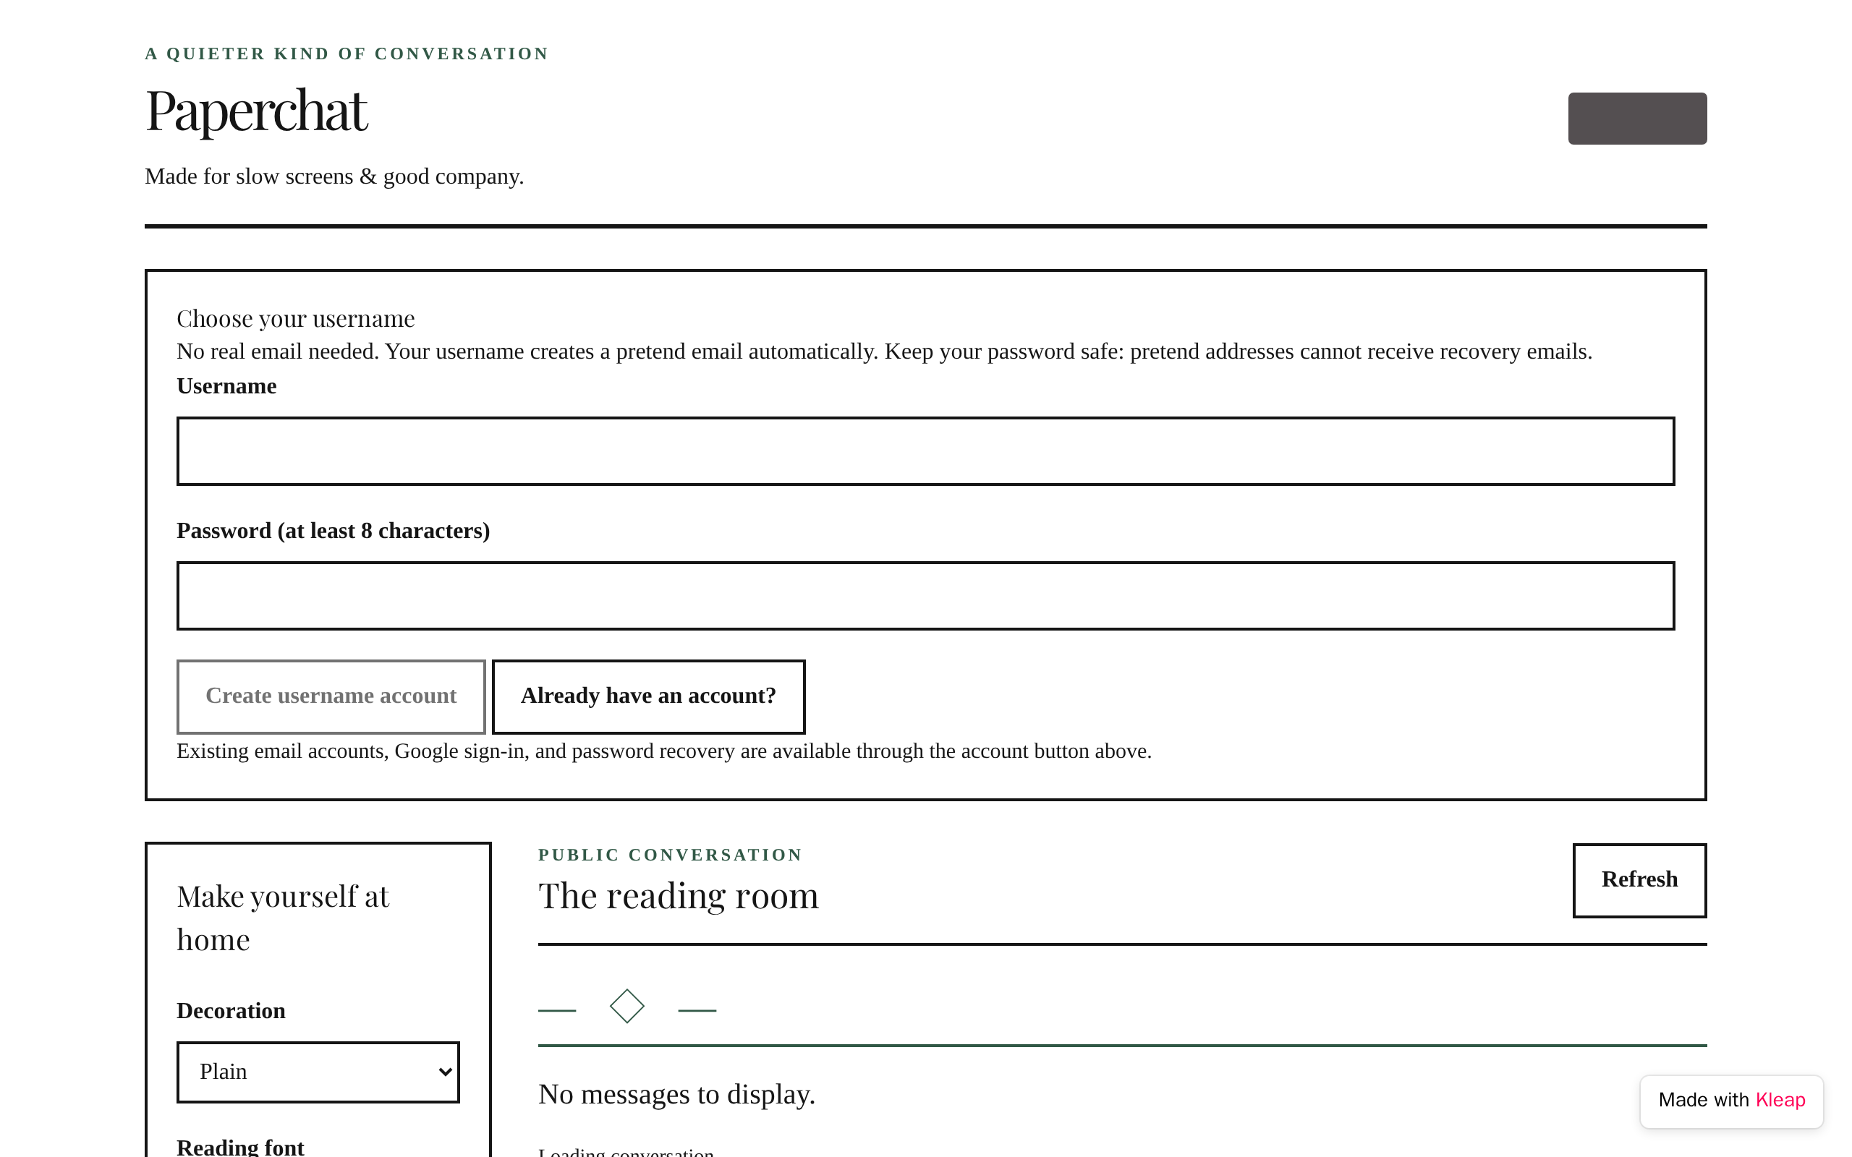Click the 'Existing email accounts, Google sign-in' note
The image size is (1852, 1157).
663,751
